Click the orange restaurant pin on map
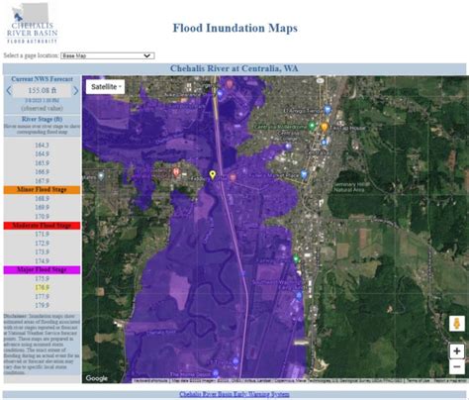469x400 pixels. click(x=325, y=127)
